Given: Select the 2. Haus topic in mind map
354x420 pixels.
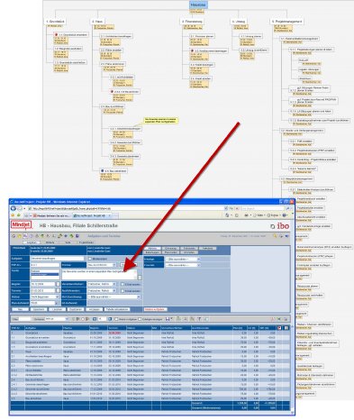Looking at the screenshot, I should tap(97, 22).
